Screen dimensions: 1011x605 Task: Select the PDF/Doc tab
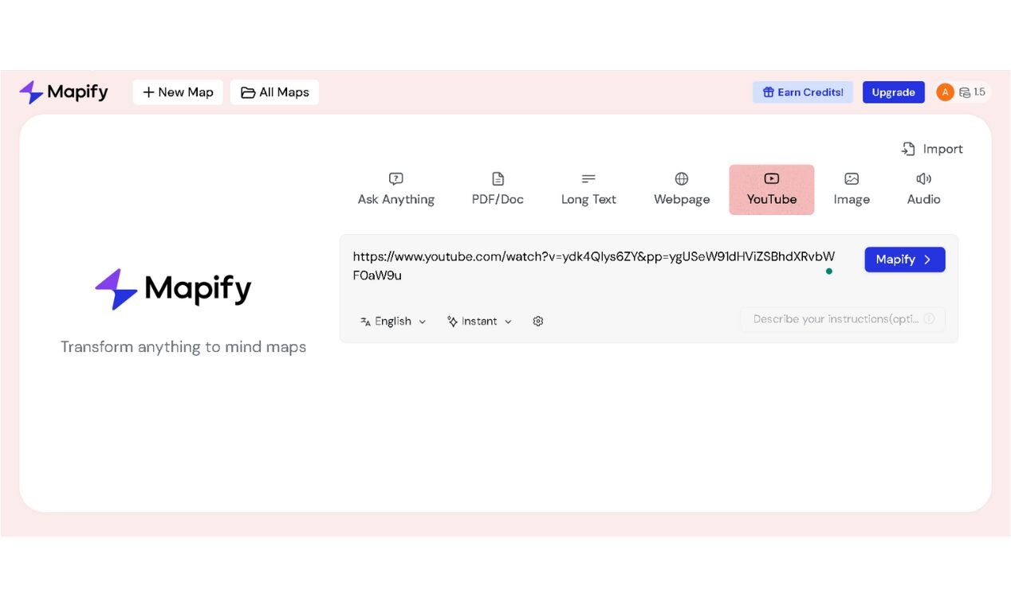coord(498,189)
